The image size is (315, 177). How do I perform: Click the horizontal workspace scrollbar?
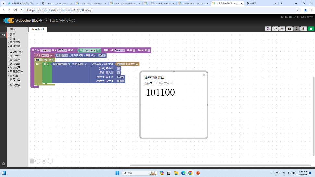point(221,165)
